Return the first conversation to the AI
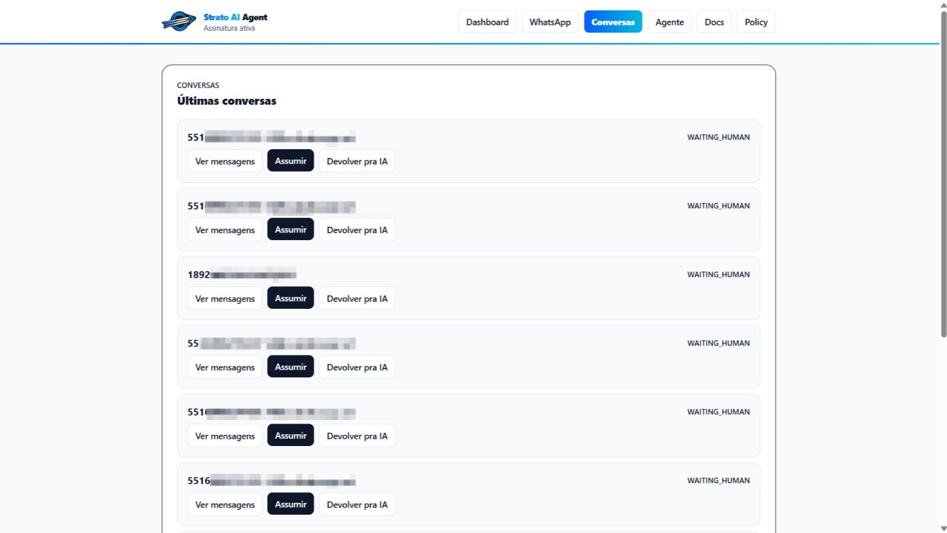Viewport: 947px width, 533px height. [x=357, y=161]
